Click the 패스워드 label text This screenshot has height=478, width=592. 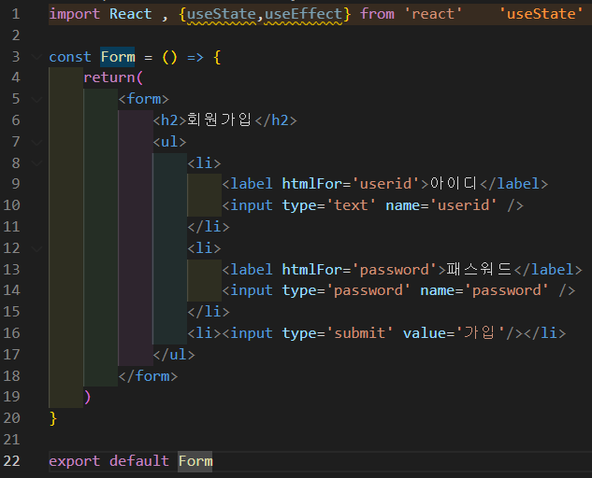479,270
